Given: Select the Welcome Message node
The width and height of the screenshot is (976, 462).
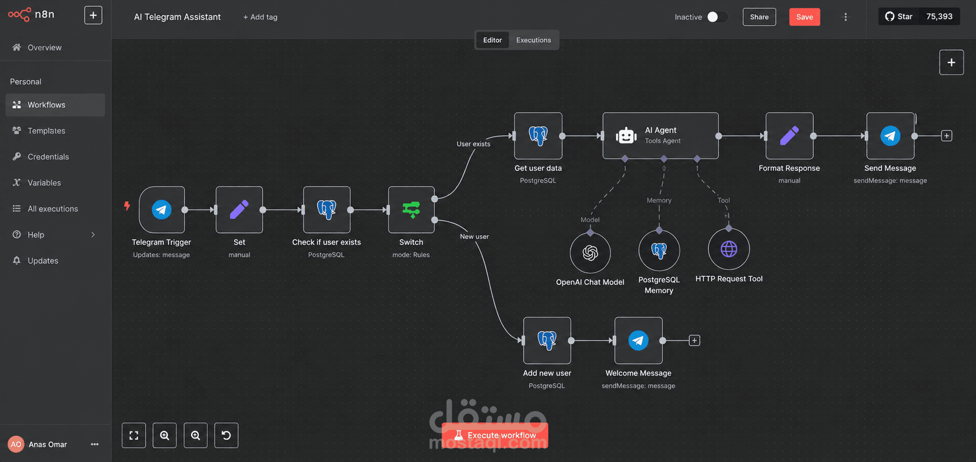Looking at the screenshot, I should click(x=638, y=340).
